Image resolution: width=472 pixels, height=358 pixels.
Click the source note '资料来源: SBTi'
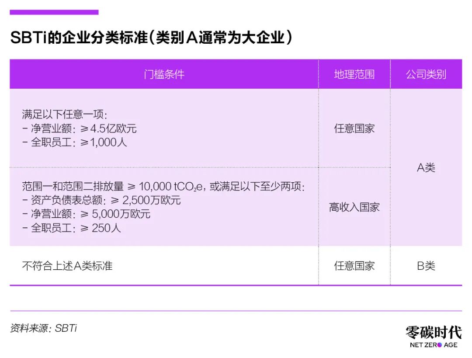click(x=44, y=328)
